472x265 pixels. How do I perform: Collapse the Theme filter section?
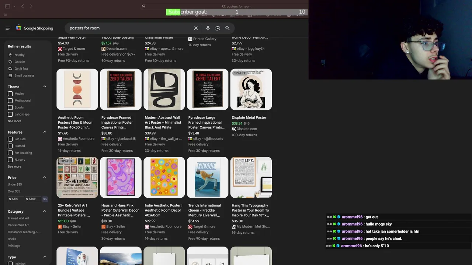(45, 86)
